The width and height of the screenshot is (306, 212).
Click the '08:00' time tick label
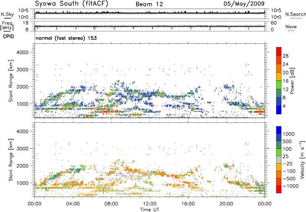(111, 204)
